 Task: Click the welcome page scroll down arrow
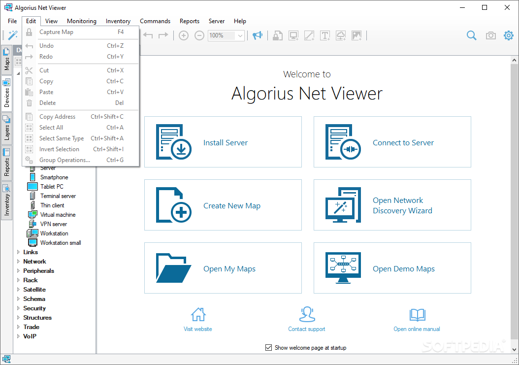click(514, 349)
